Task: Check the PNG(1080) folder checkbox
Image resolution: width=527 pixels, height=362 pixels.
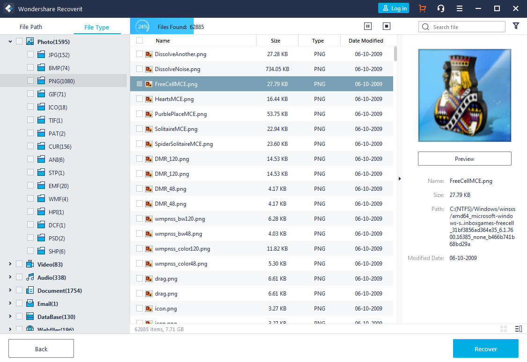Action: pos(30,80)
